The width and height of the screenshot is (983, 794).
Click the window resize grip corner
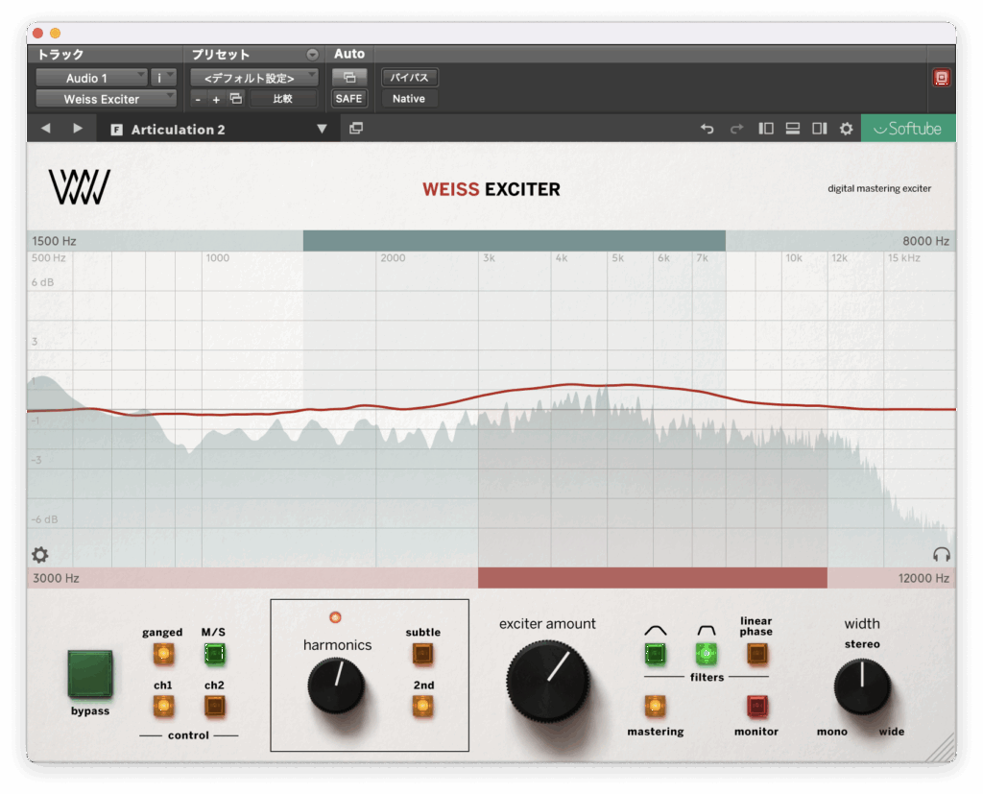pos(943,749)
